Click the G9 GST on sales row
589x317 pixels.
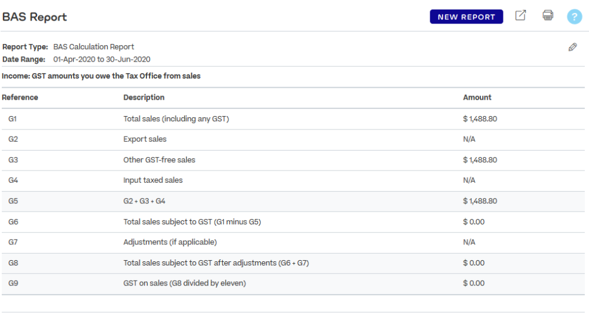tap(293, 284)
